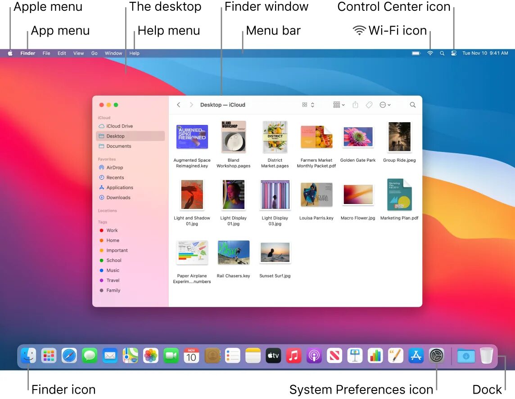Launch Apple TV from Dock
This screenshot has height=399, width=515.
click(273, 355)
